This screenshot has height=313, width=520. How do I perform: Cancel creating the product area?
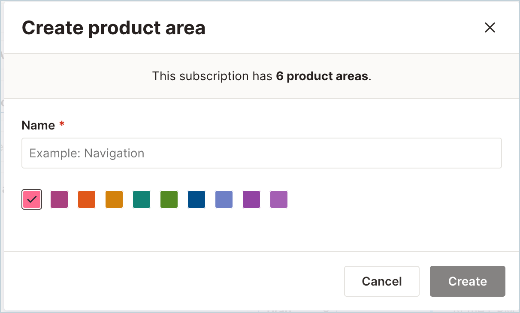tap(382, 281)
